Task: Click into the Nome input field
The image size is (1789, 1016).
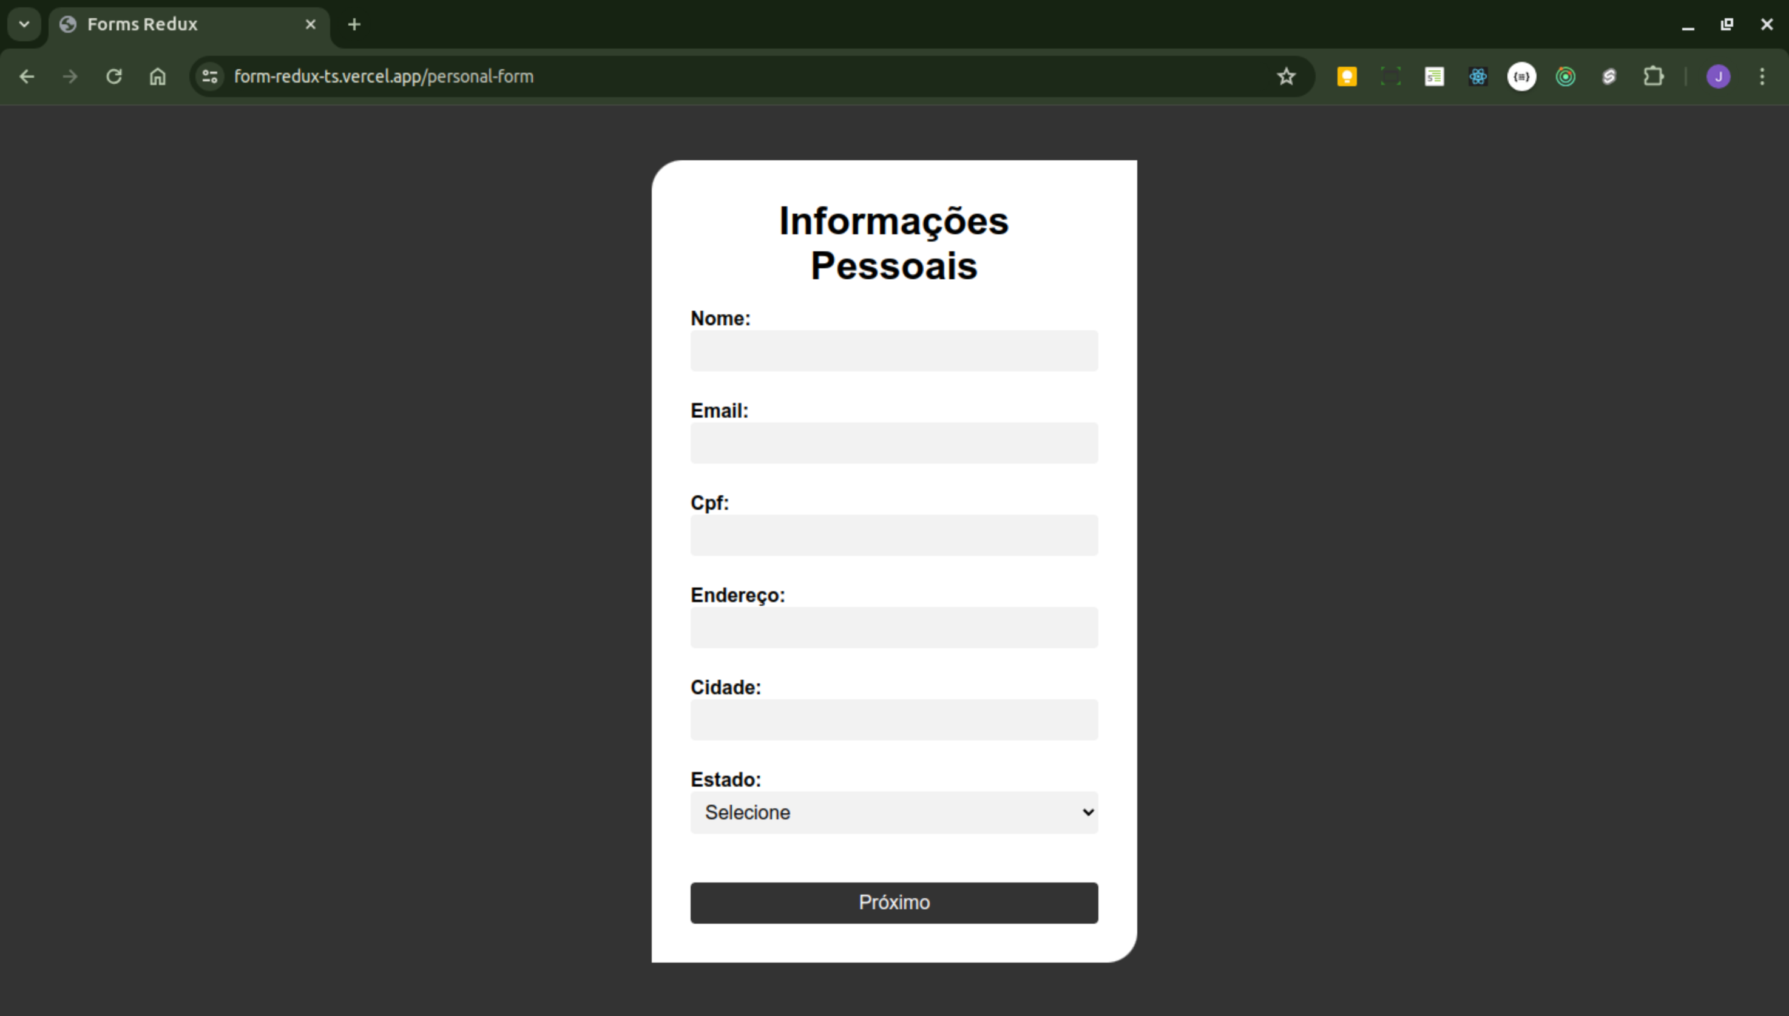Action: 894,350
